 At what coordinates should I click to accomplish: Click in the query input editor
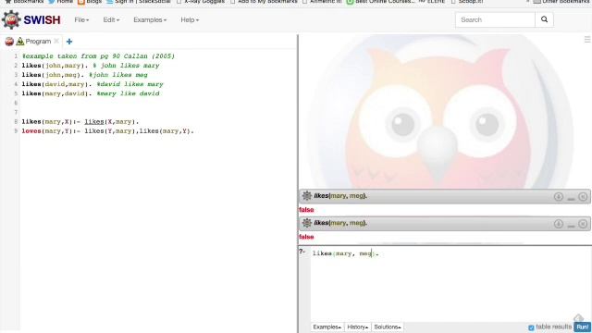coord(450,284)
